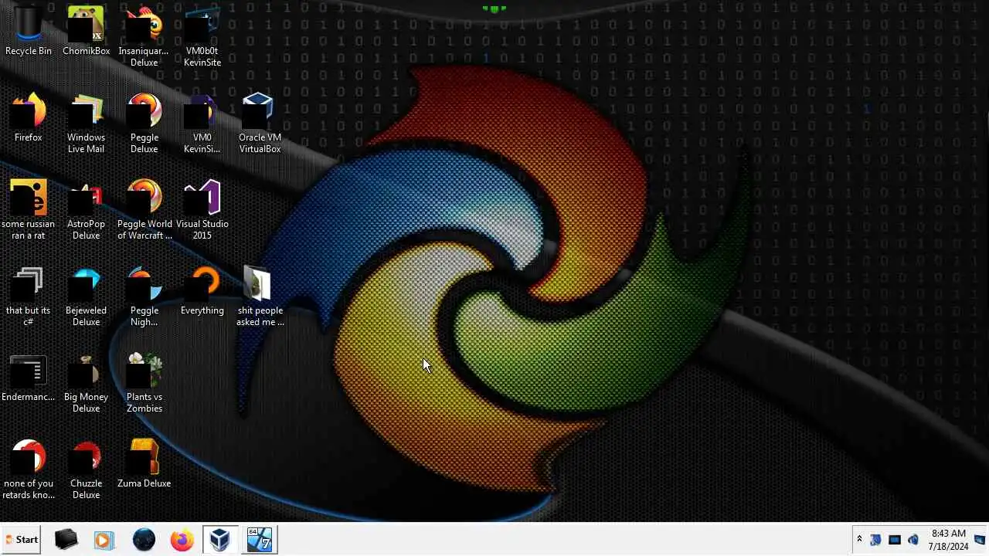Select the Peggle World of Warcraft icon
Screen dimensions: 989x556
tap(144, 210)
